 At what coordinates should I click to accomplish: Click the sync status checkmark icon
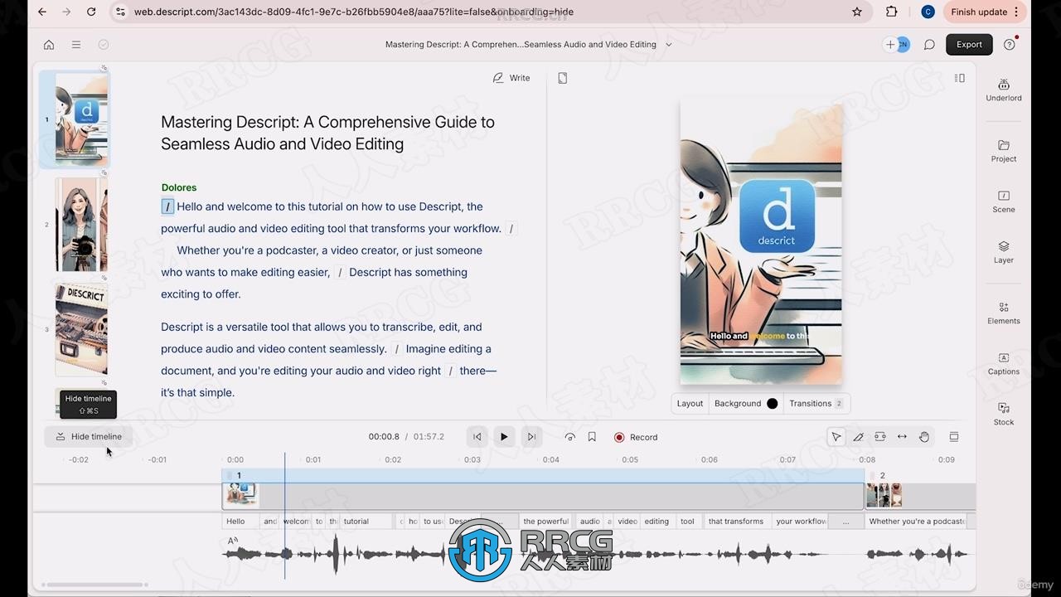pyautogui.click(x=104, y=45)
